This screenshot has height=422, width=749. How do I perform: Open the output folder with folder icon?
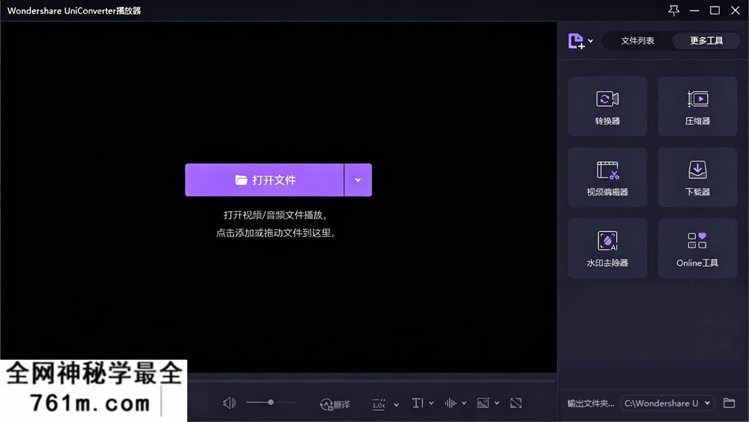(729, 403)
